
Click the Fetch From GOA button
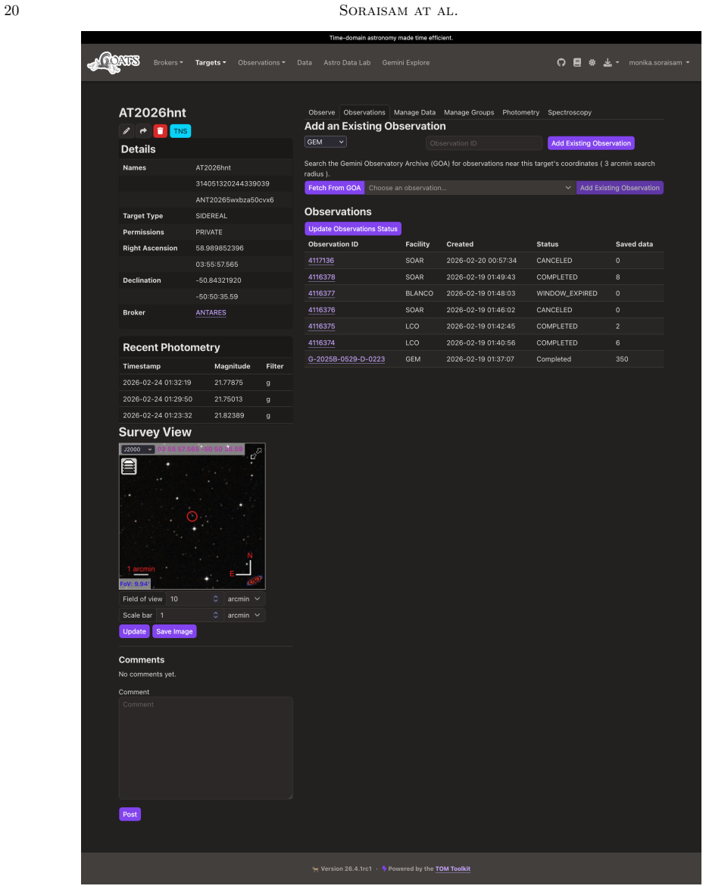click(x=334, y=188)
